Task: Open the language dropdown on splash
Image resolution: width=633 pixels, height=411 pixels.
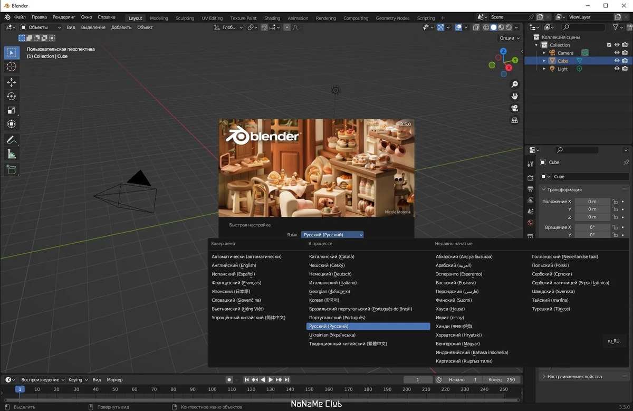Action: point(332,235)
